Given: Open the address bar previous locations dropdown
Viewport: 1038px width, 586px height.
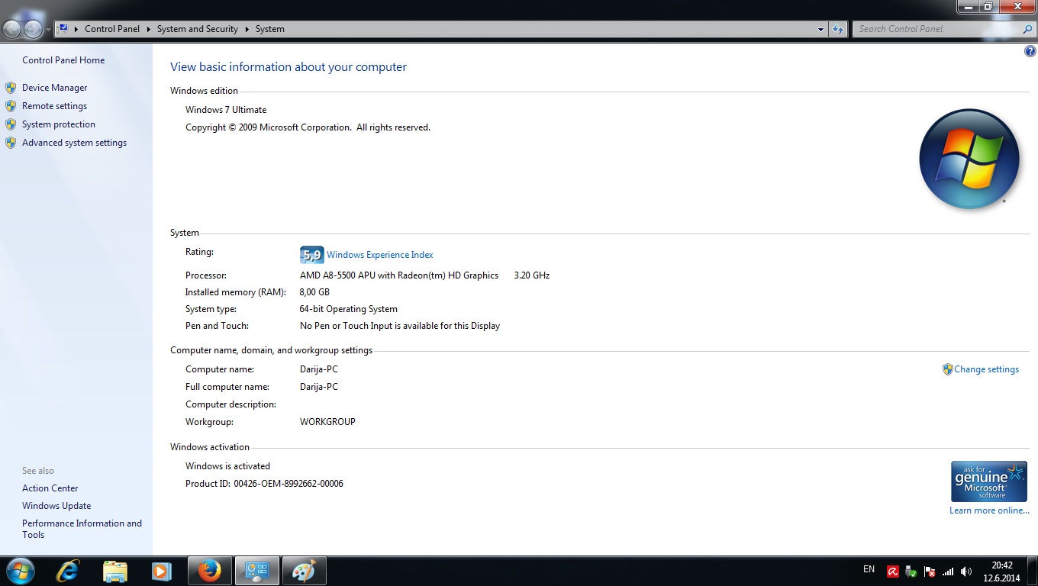Looking at the screenshot, I should pyautogui.click(x=820, y=29).
